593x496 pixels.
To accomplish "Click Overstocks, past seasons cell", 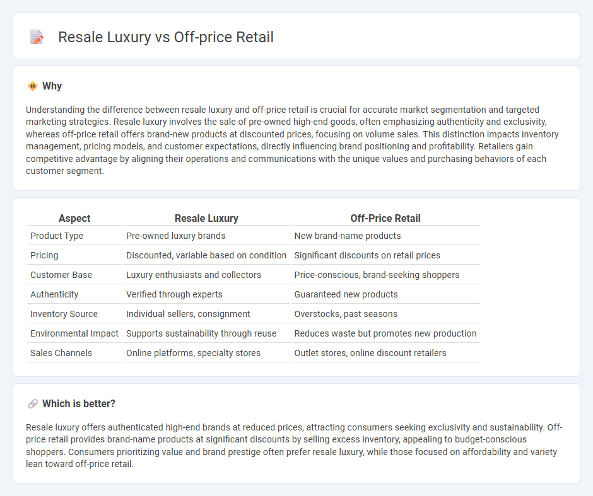I will [x=346, y=314].
